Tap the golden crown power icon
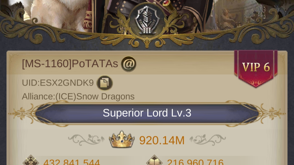294x165 pixels. point(122,139)
